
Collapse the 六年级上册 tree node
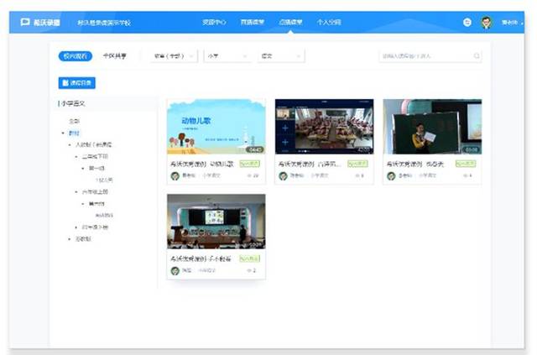(x=76, y=192)
